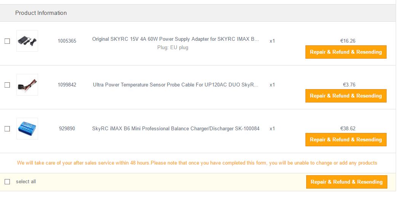Viewport: 406px width, 200px height.
Task: Click Repair & Refund & Resending for €16.26 item
Action: point(346,52)
